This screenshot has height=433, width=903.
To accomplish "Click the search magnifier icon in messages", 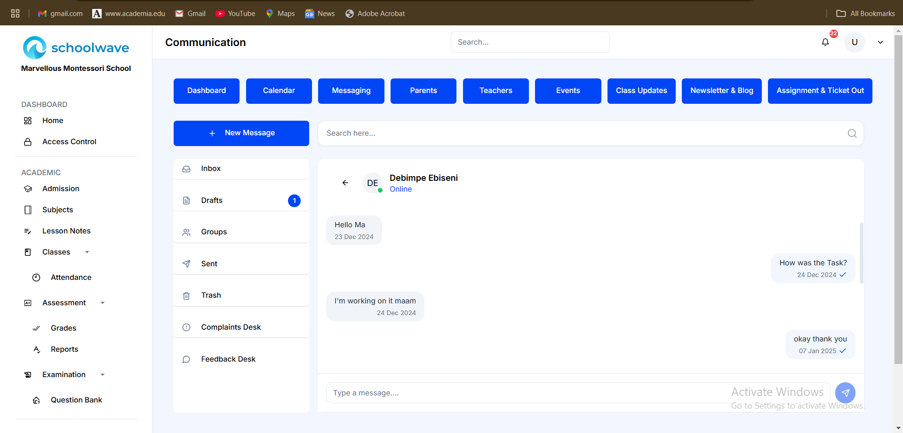I will click(x=852, y=133).
